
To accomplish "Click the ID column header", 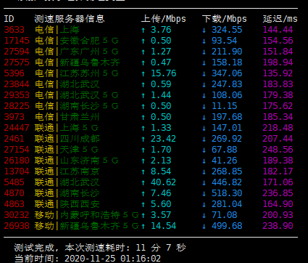I will coord(9,19).
